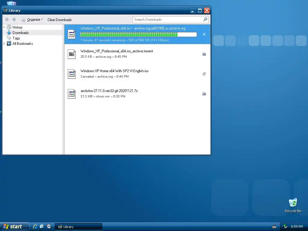Expand the History tree node
This screenshot has height=231, width=308.
pyautogui.click(x=4, y=27)
